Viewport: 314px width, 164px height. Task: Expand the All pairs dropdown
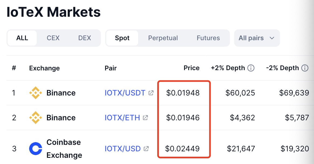click(x=257, y=38)
